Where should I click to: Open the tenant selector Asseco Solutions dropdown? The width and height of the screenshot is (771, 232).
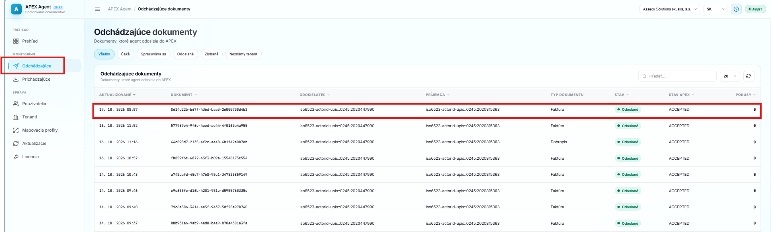pyautogui.click(x=670, y=9)
